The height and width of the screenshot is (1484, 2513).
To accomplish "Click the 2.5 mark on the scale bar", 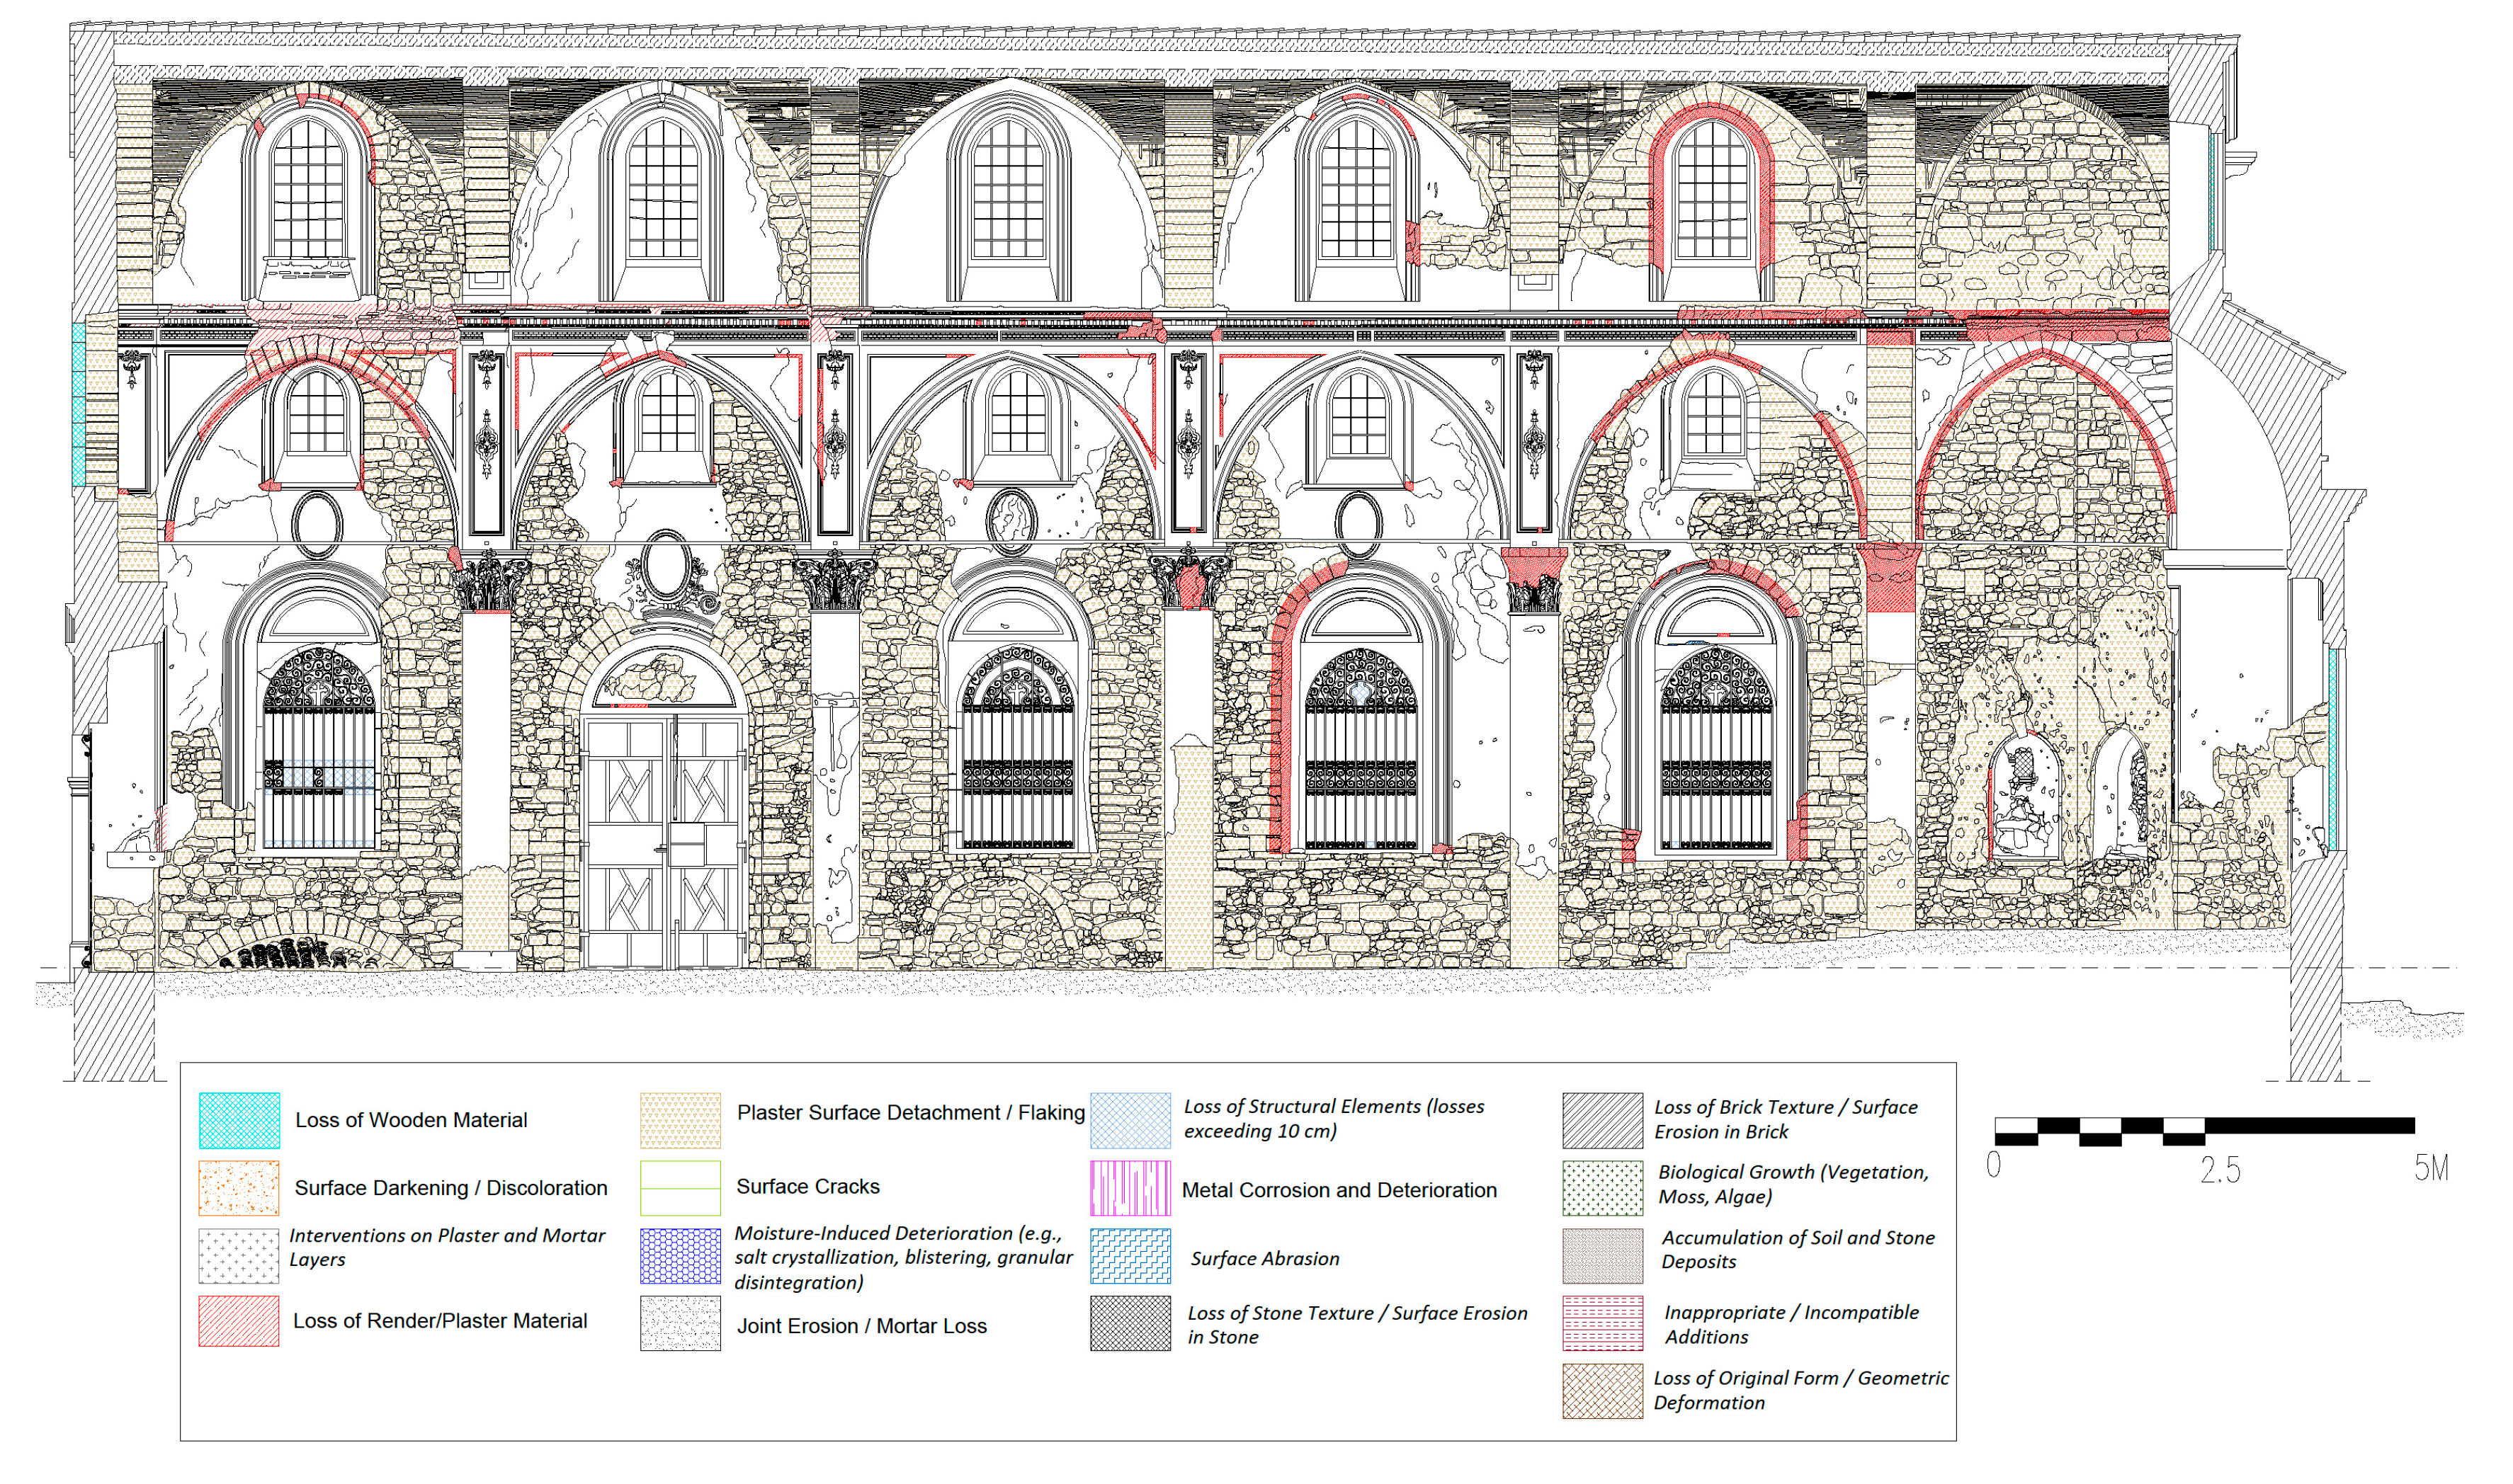I will point(2220,1170).
